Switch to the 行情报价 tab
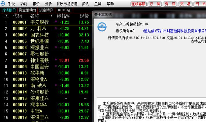Image resolution: width=206 pixels, height=122 pixels. click(9, 10)
